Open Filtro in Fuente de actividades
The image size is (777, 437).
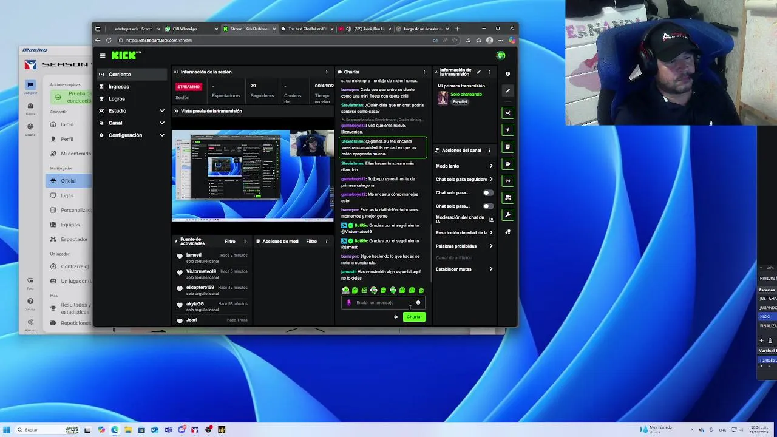(x=230, y=242)
